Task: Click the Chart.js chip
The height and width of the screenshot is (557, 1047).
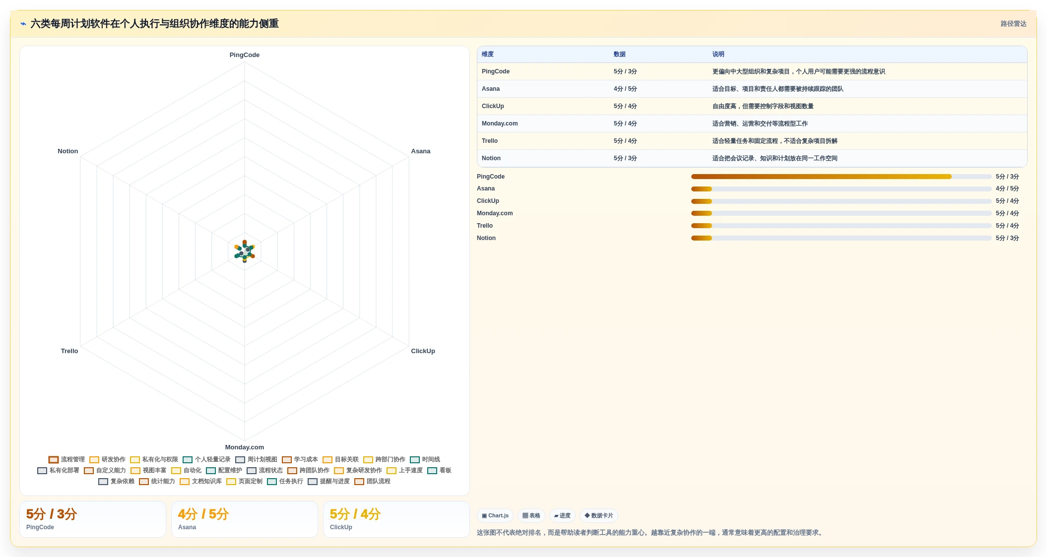Action: tap(495, 516)
